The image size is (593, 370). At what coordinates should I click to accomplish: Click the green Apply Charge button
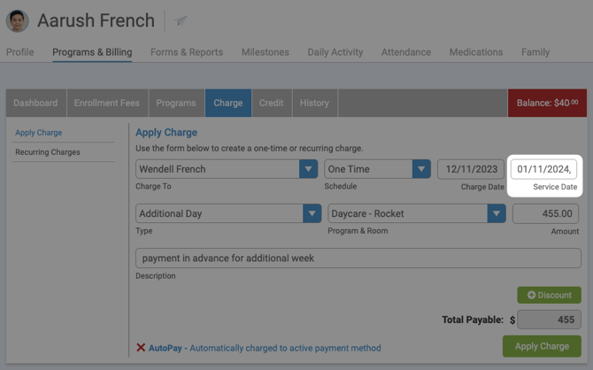click(542, 346)
